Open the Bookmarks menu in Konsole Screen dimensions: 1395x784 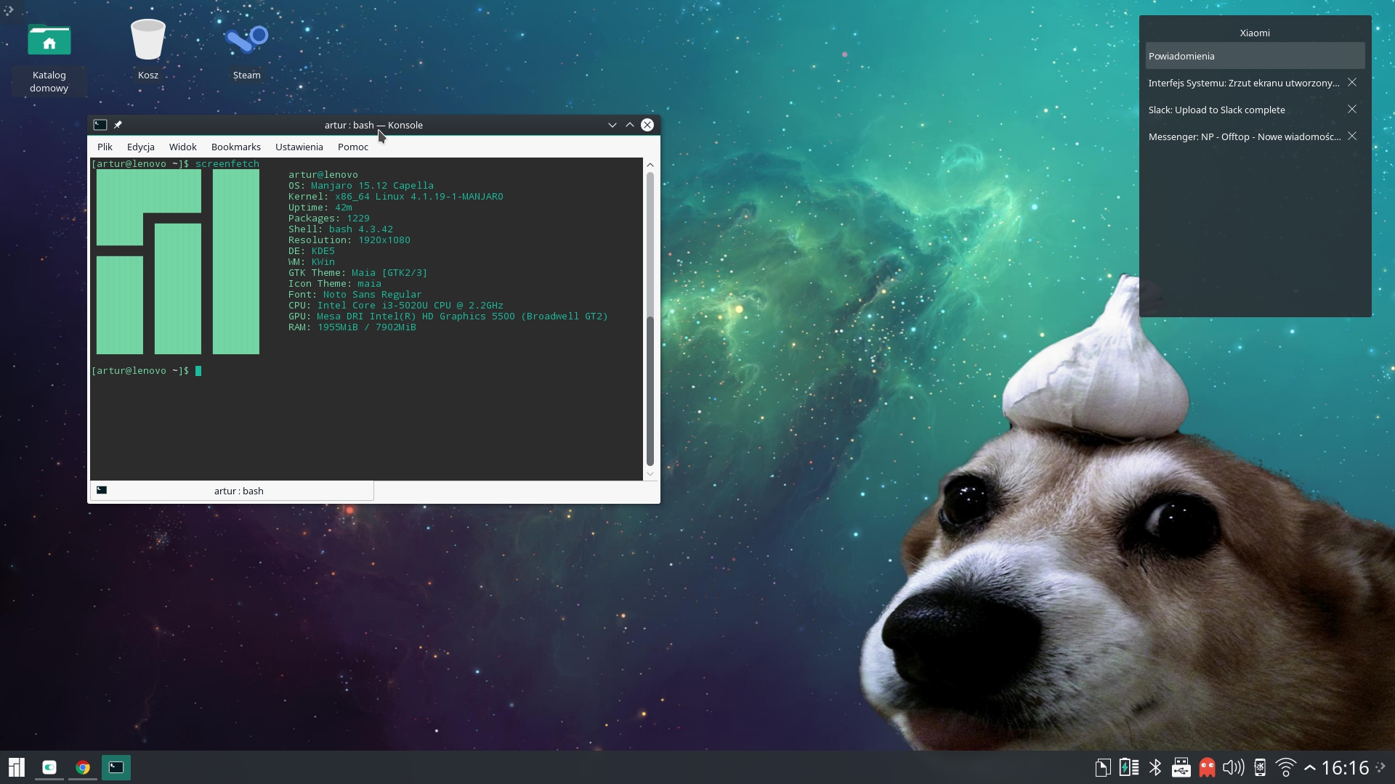pos(235,147)
